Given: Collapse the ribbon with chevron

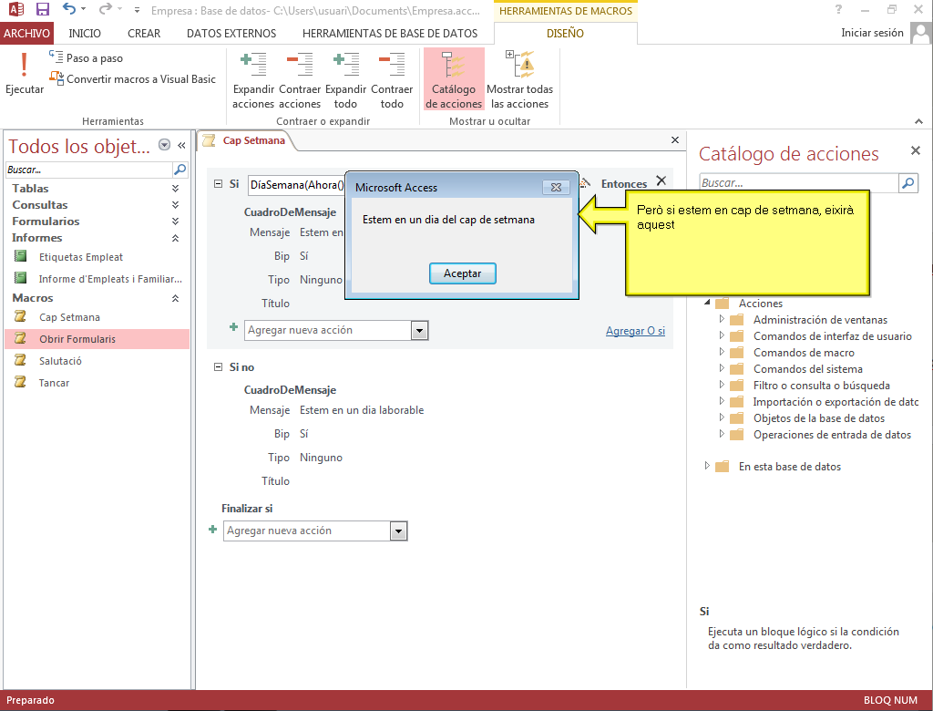Looking at the screenshot, I should tap(918, 121).
